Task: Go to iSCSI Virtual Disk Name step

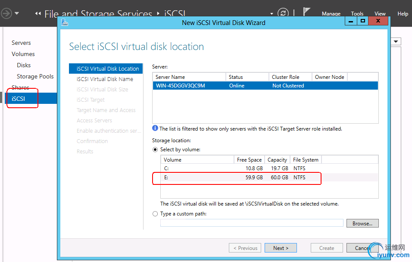Action: click(105, 79)
